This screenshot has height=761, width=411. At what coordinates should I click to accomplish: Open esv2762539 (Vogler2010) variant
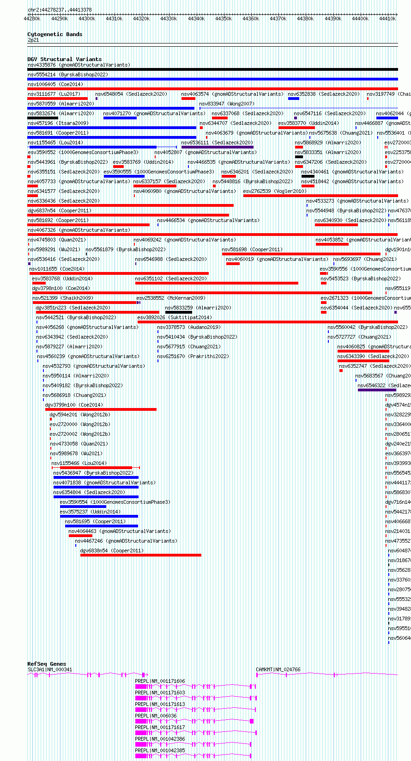pyautogui.click(x=275, y=191)
